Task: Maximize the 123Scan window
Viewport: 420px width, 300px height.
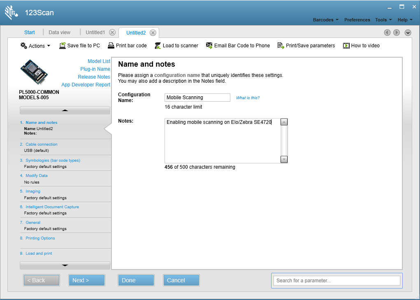Action: (402, 7)
